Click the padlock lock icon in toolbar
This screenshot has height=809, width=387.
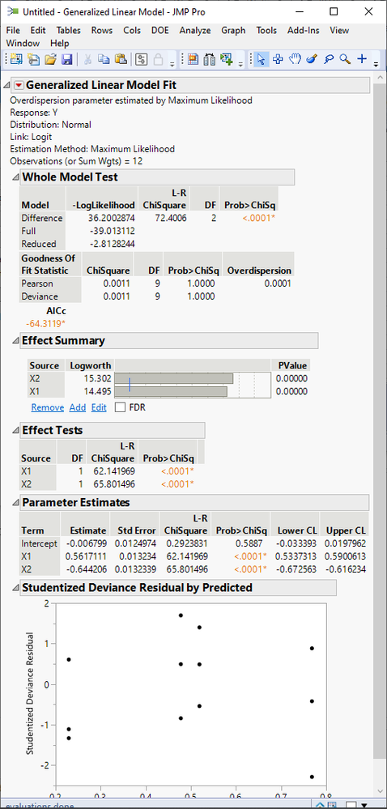coord(159,60)
